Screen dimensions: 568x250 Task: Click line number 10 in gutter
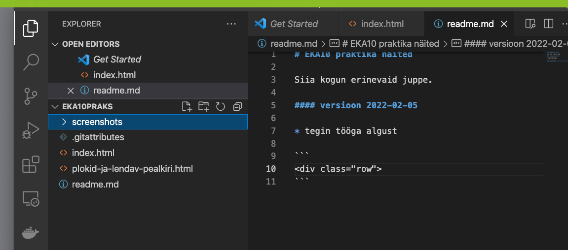(271, 169)
